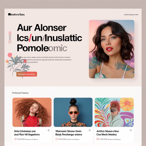Click the author text in third card footer
This screenshot has height=146, width=146.
[x=114, y=139]
